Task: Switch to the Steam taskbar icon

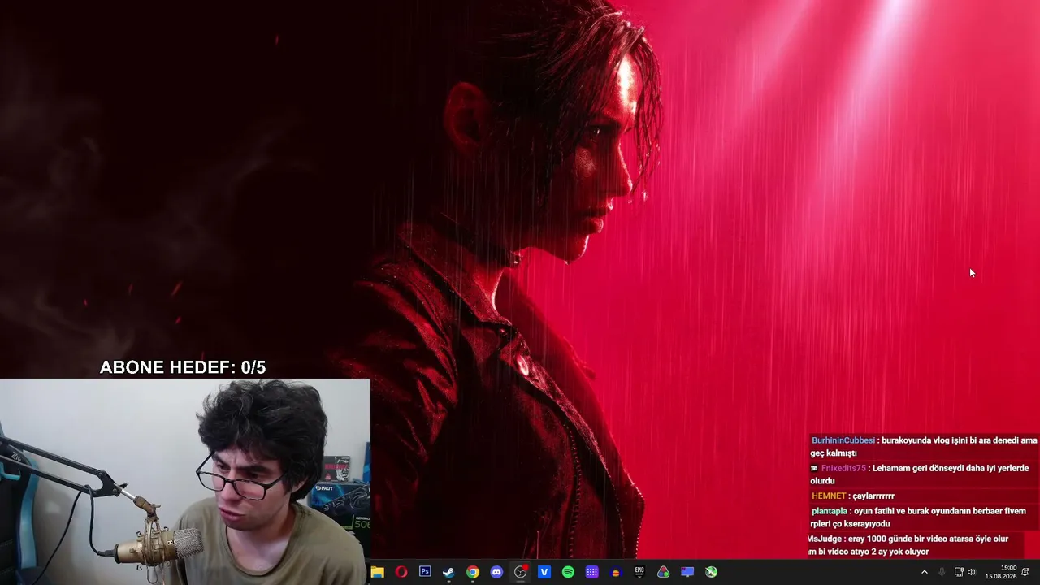Action: coord(448,572)
